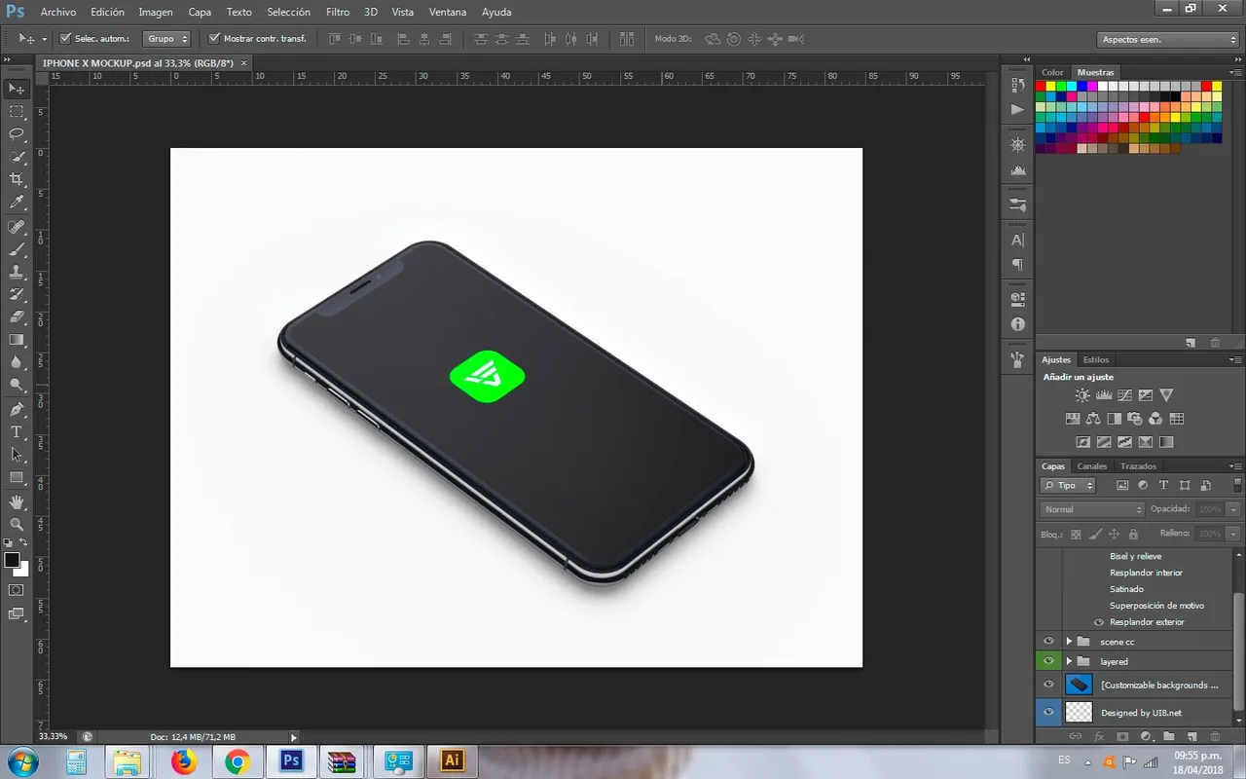Toggle lock all for layer
Viewport: 1246px width, 779px height.
click(1133, 534)
